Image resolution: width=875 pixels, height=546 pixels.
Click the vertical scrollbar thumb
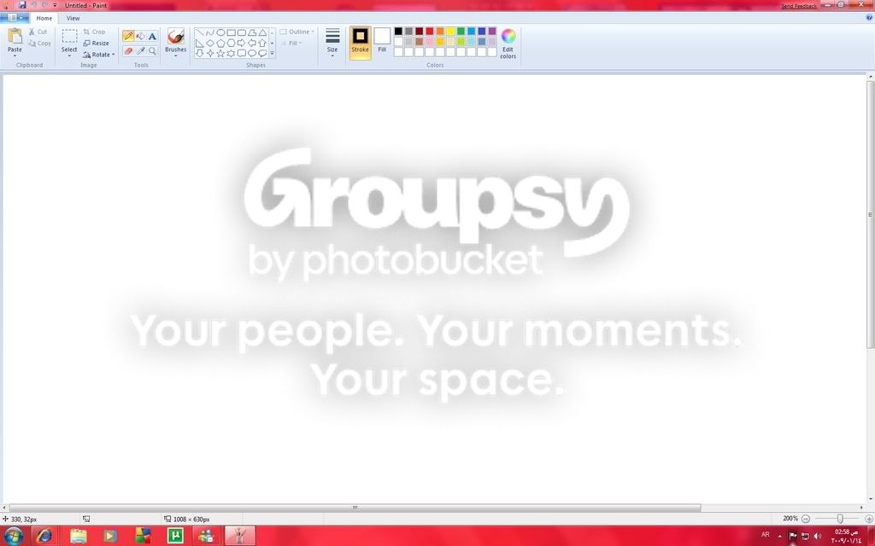coord(870,215)
